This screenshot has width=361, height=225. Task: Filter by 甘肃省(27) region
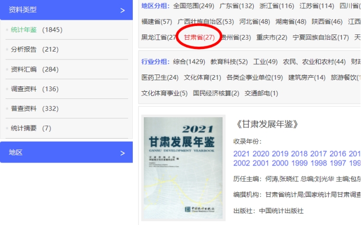point(199,37)
